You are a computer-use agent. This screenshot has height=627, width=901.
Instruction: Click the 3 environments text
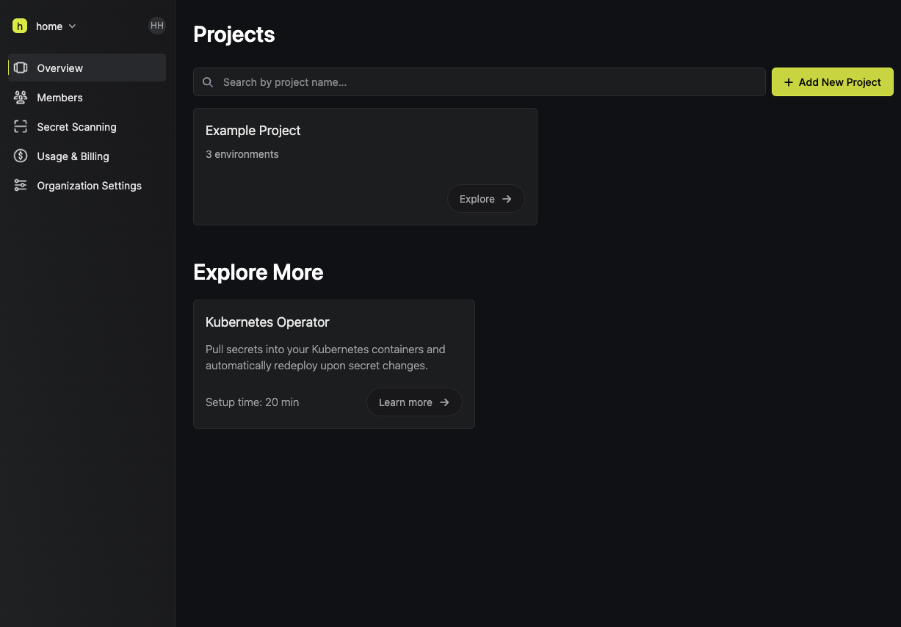tap(242, 154)
